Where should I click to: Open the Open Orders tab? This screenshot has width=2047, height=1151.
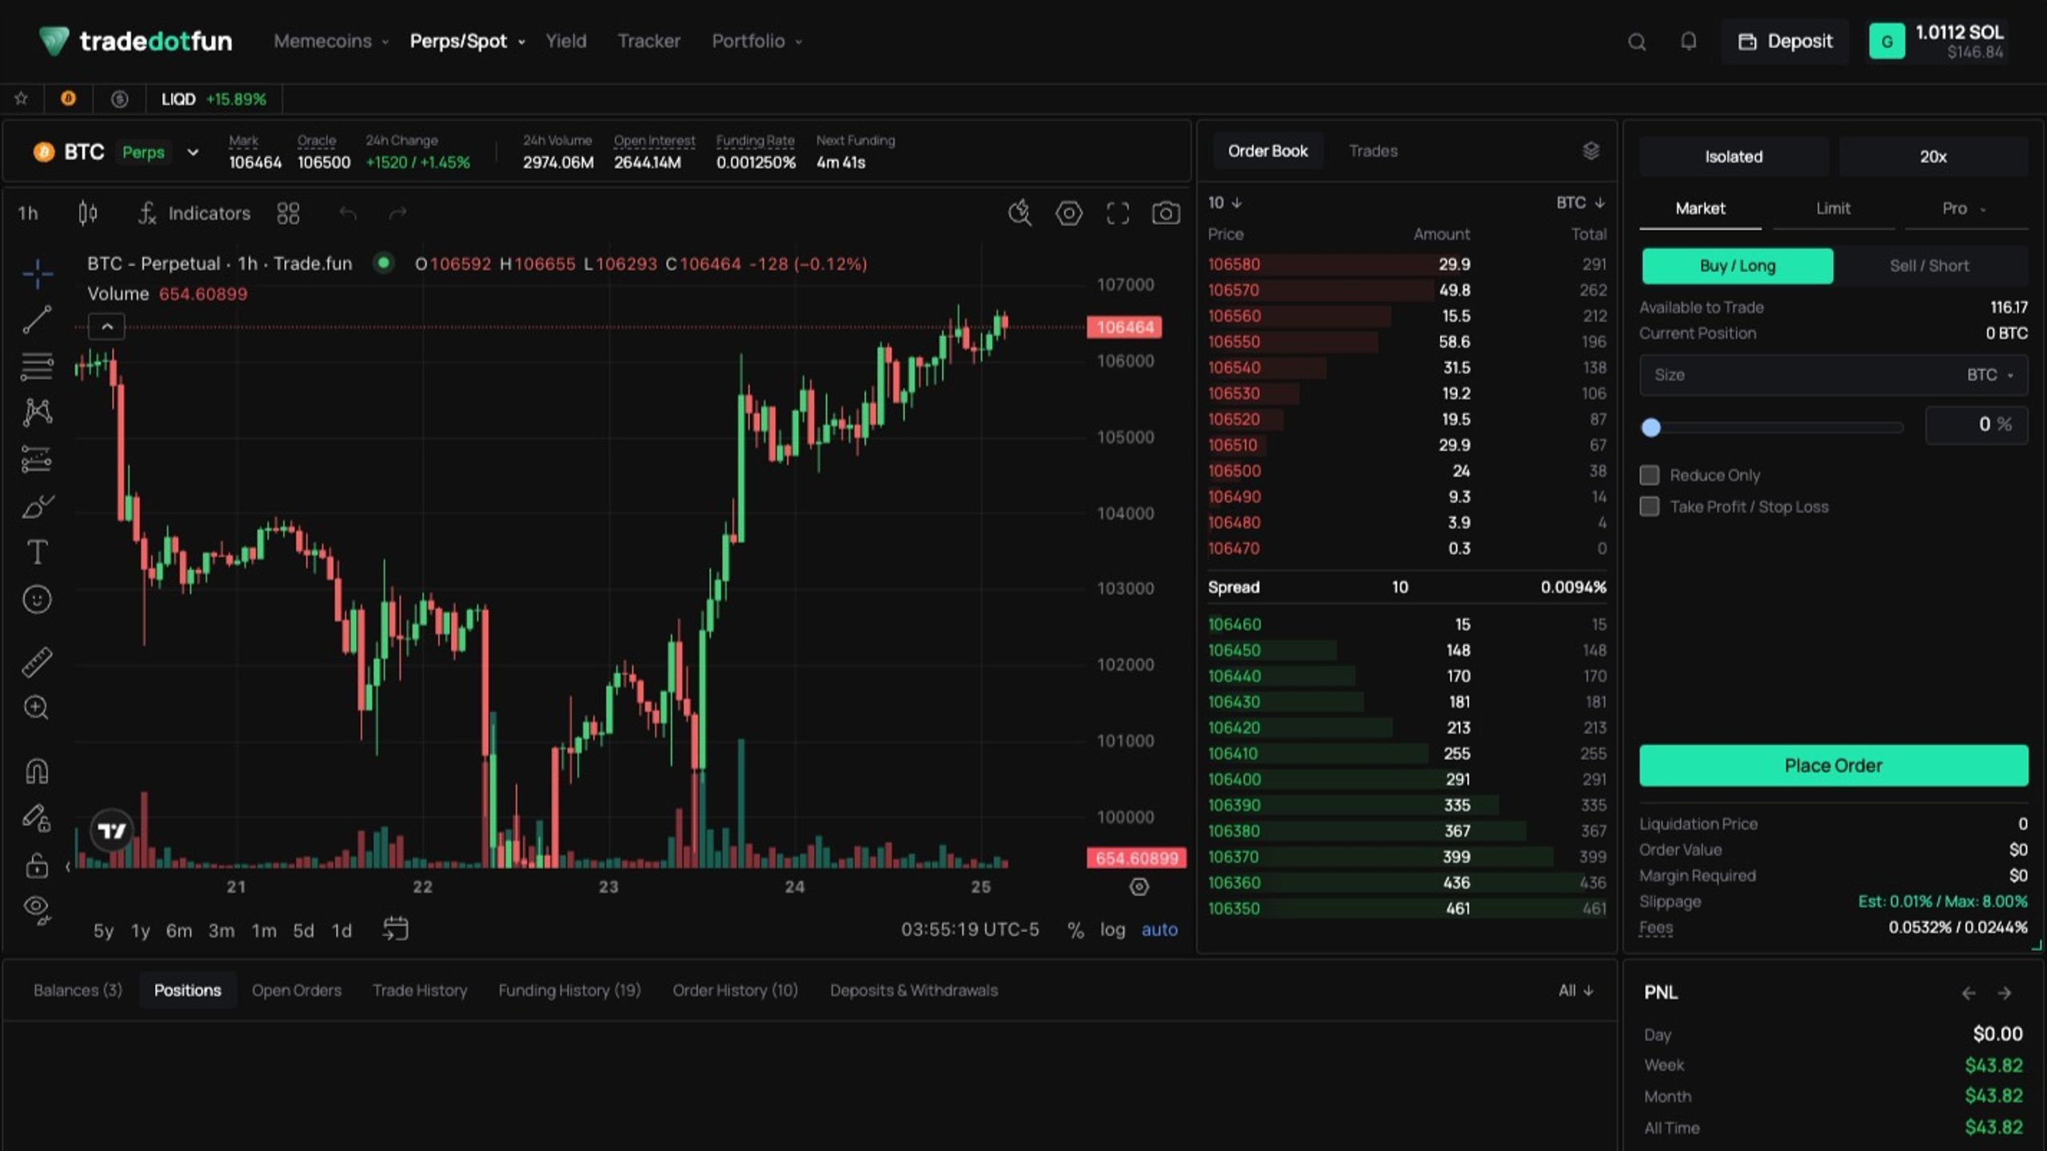tap(297, 990)
